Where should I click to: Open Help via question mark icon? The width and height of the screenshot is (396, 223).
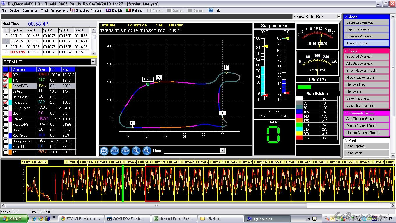click(211, 10)
